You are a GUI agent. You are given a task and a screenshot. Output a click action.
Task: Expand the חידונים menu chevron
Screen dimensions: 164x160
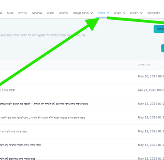pos(141,13)
